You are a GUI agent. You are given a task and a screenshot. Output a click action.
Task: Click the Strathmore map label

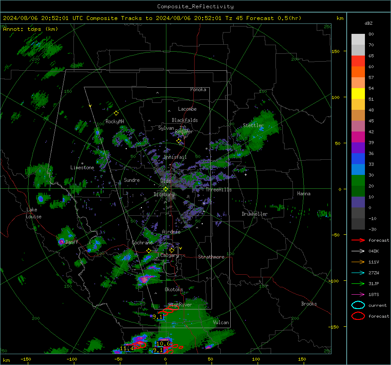click(211, 257)
